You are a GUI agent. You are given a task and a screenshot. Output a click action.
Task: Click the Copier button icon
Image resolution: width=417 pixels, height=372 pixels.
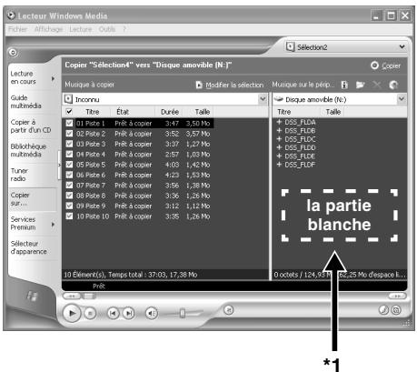click(x=374, y=65)
